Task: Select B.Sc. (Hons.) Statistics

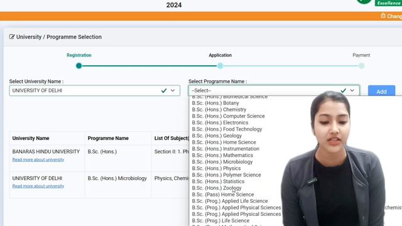Action: click(x=218, y=181)
